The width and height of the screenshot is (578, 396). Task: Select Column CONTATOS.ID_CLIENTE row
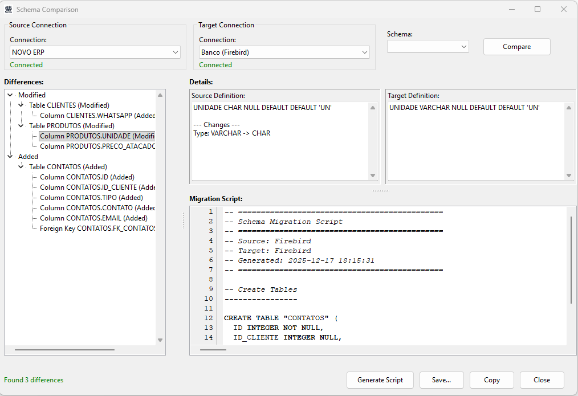click(97, 187)
